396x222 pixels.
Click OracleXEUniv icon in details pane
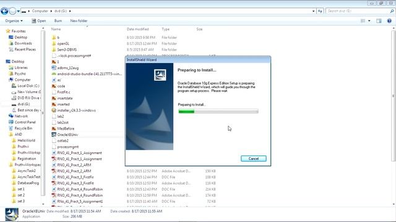coord(12,215)
